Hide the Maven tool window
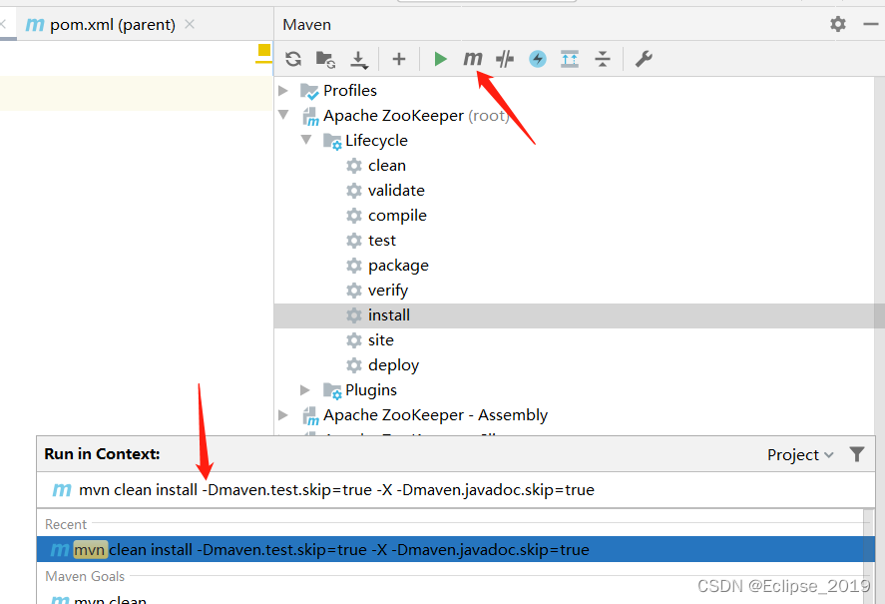The image size is (885, 604). 871,24
